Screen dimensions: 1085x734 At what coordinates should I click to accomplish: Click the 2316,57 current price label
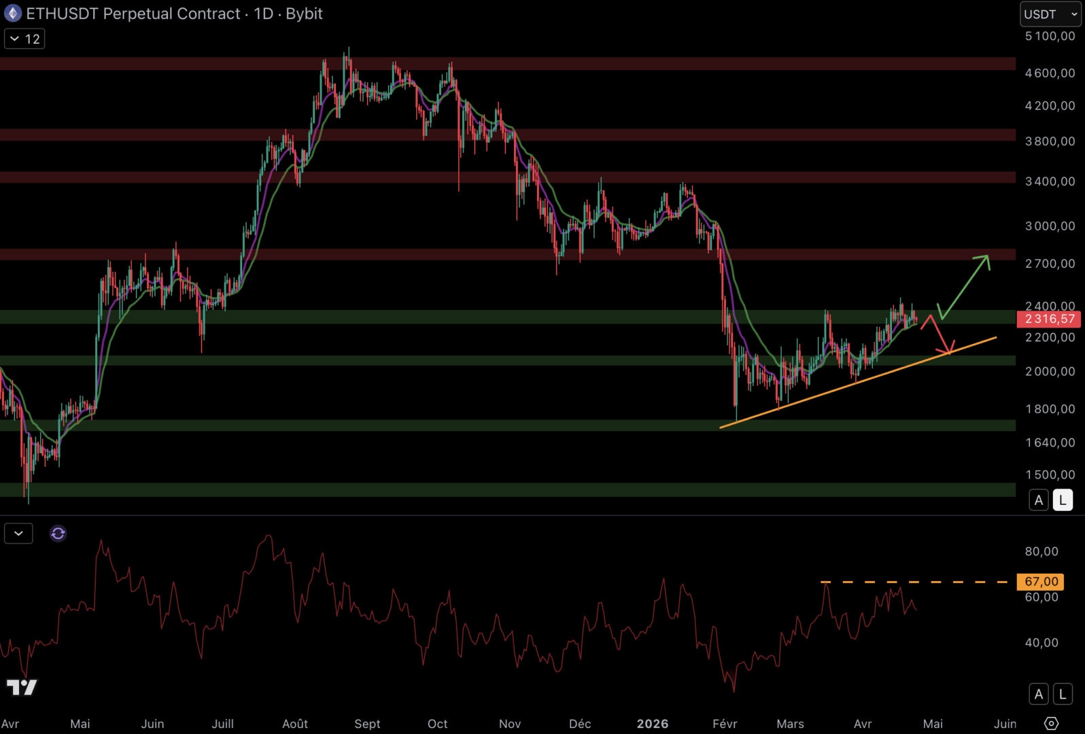coord(1050,319)
